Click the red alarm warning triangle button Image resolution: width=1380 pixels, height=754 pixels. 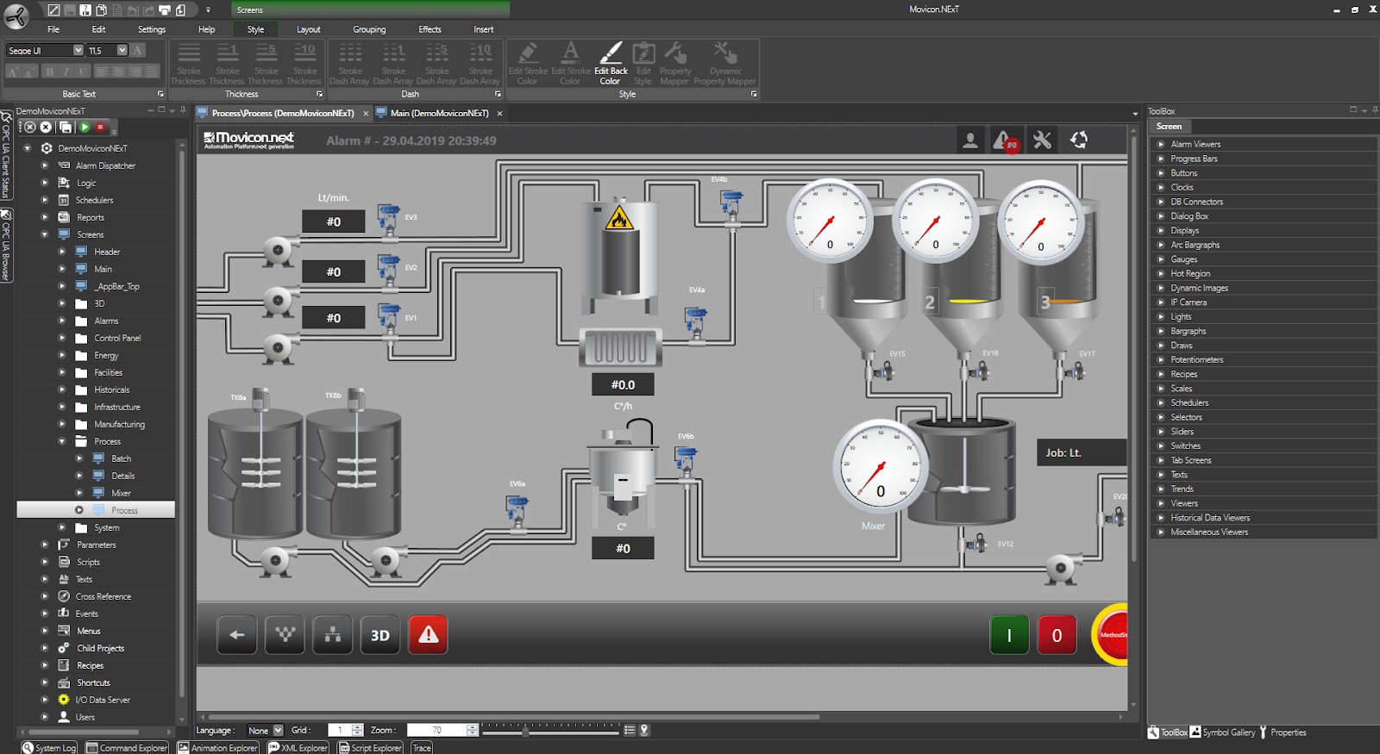(429, 635)
